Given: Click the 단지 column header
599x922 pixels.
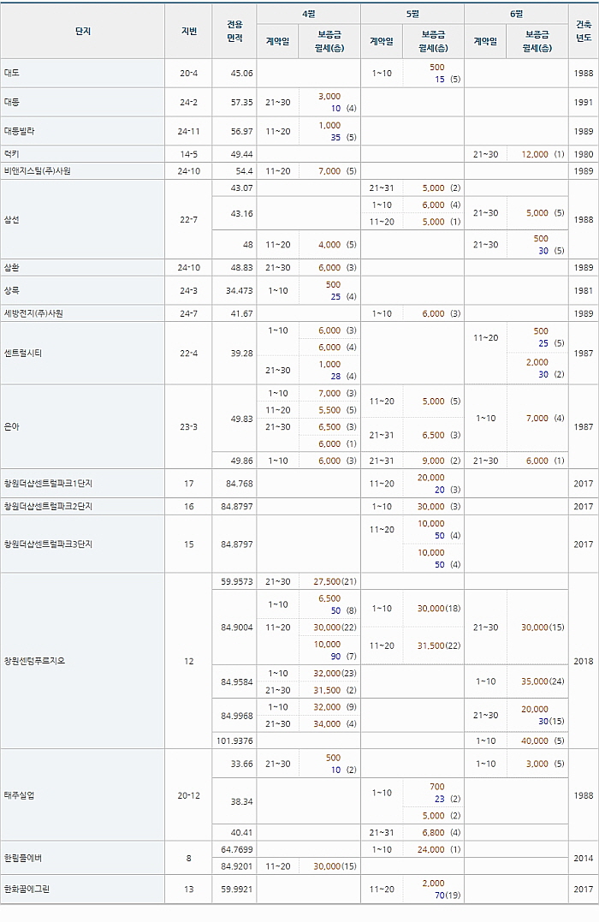Looking at the screenshot, I should 83,32.
